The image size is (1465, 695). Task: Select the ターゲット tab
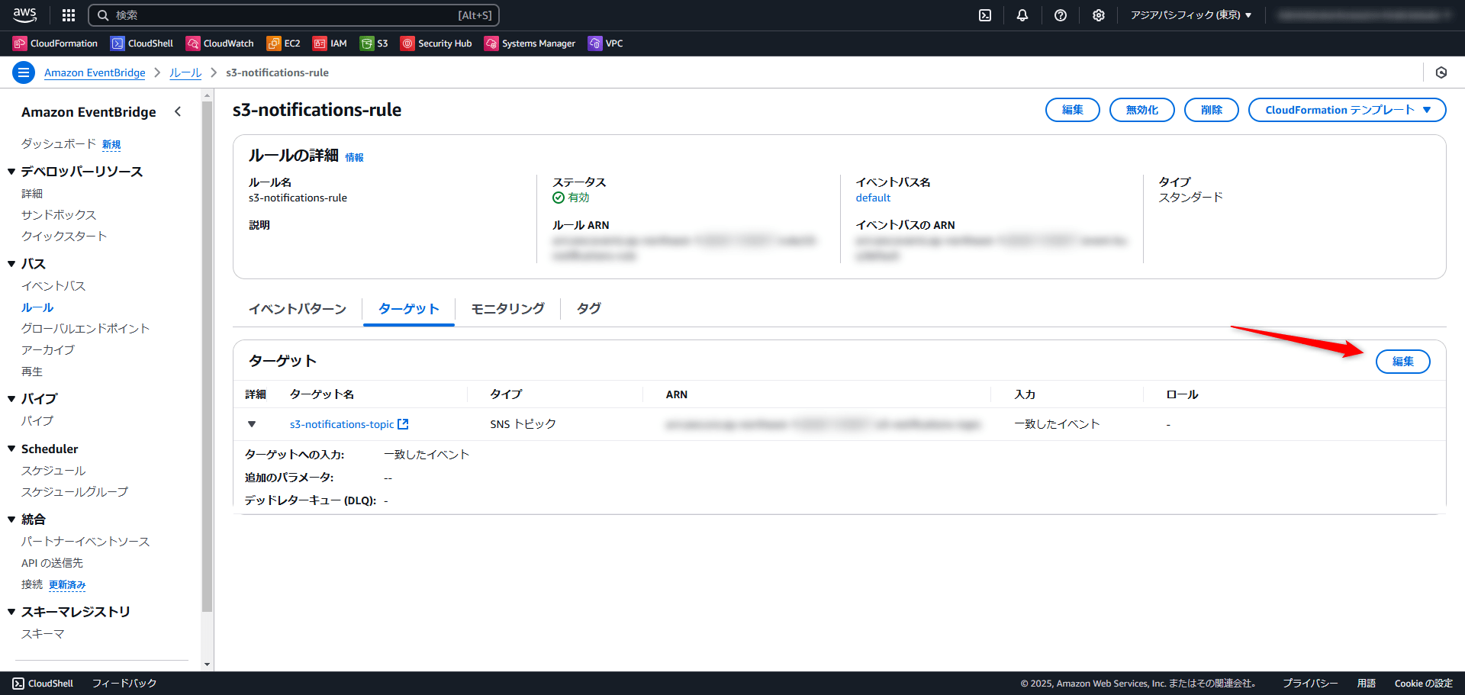409,309
